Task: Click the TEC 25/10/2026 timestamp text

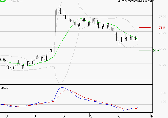Action: tap(136, 1)
